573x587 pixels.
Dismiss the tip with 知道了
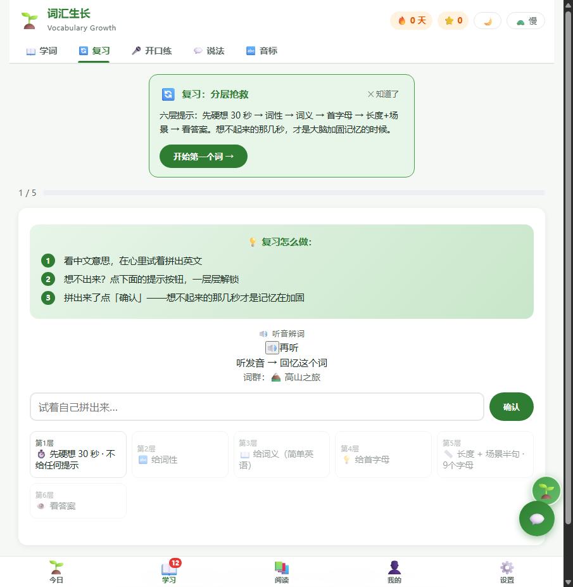[x=383, y=94]
